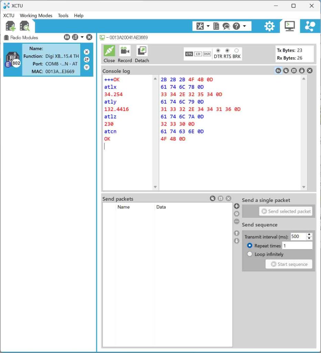Image resolution: width=321 pixels, height=353 pixels.
Task: Add a new packet with plus icon
Action: 237,206
